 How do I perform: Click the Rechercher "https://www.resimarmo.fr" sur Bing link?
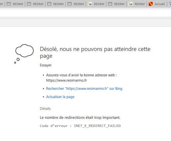[84, 89]
